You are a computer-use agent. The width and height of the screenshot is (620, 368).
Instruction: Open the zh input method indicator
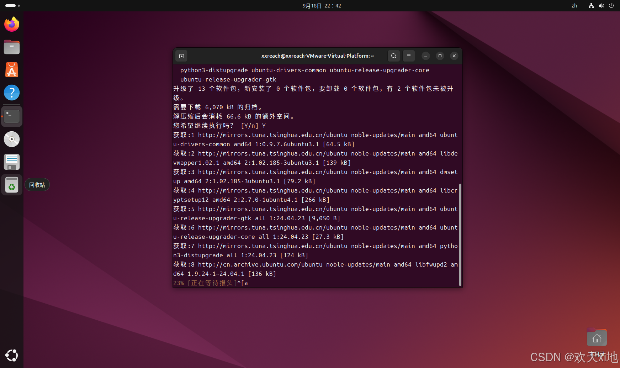(574, 6)
